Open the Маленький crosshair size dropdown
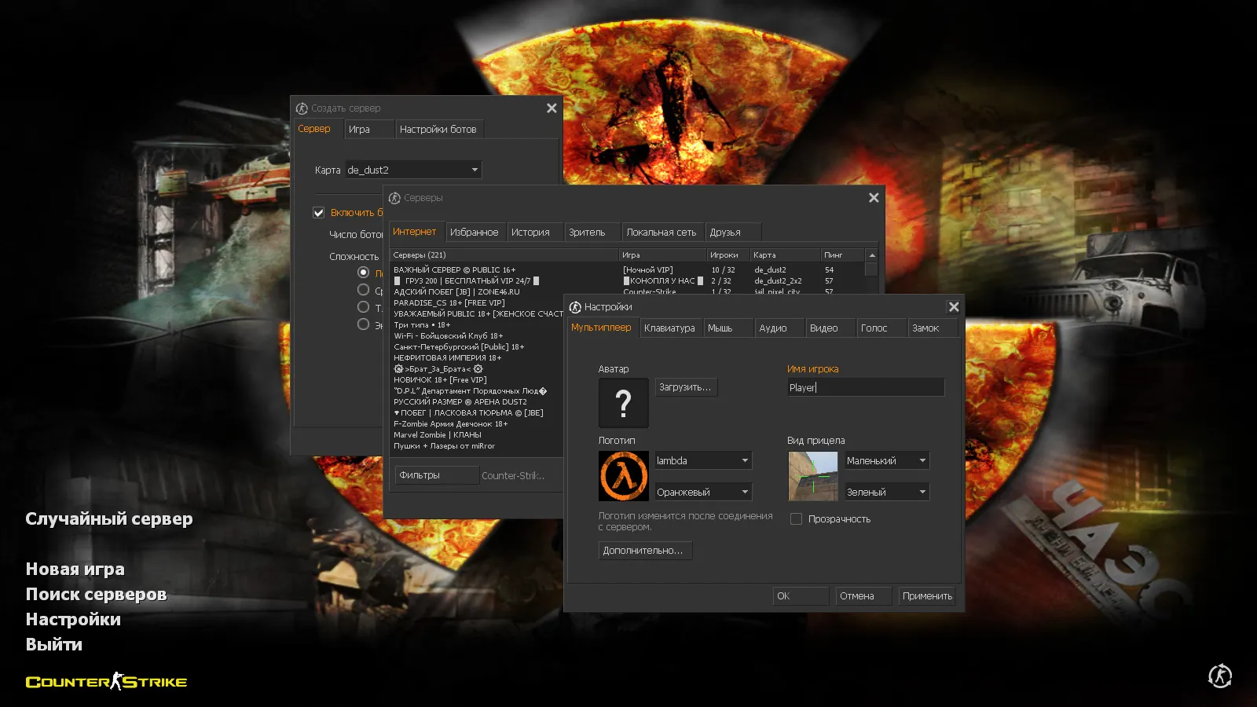The image size is (1257, 707). tap(886, 461)
